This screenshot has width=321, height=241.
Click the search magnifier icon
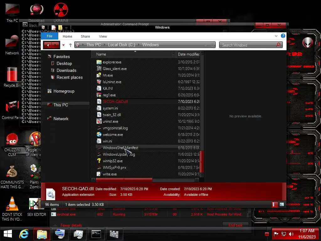(278, 45)
